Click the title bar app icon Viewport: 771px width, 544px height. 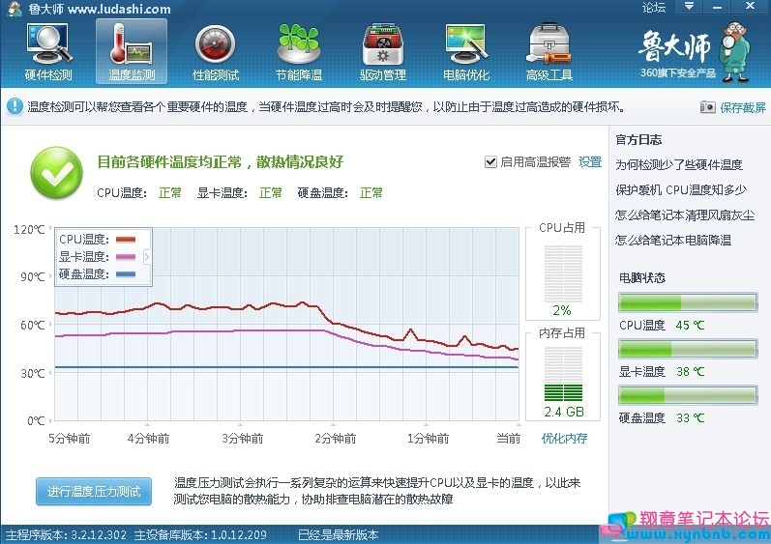15,9
